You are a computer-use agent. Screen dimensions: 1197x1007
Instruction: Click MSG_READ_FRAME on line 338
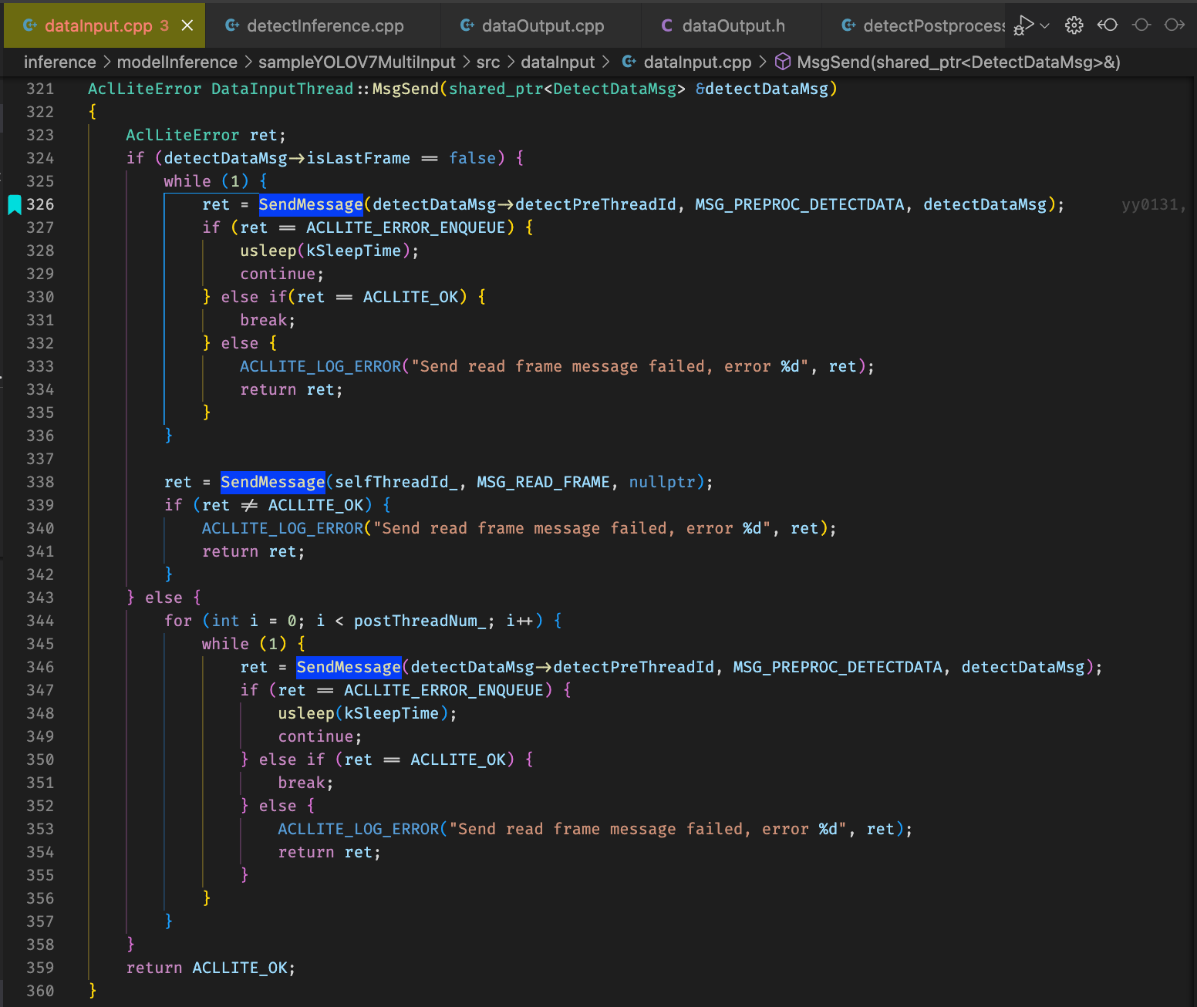pos(543,482)
